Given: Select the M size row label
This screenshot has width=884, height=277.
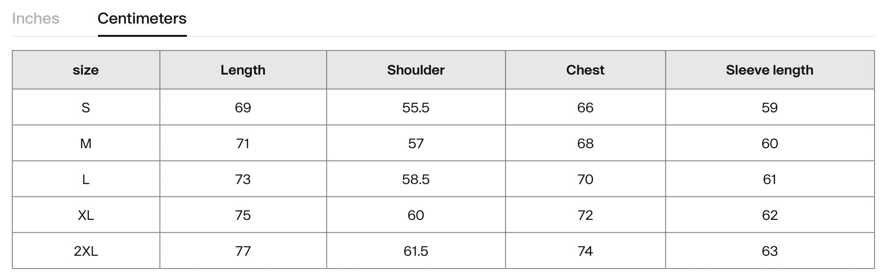Looking at the screenshot, I should tap(86, 143).
